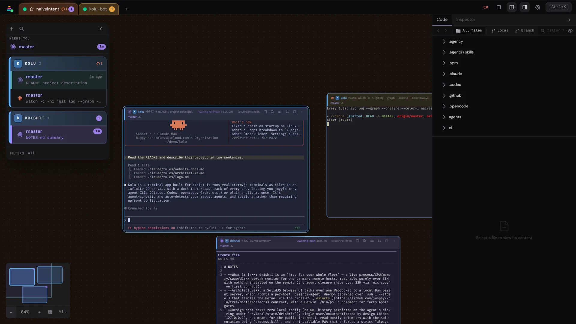Image resolution: width=576 pixels, height=324 pixels.
Task: Maximize the kolu README terminal tile
Action: point(295,112)
